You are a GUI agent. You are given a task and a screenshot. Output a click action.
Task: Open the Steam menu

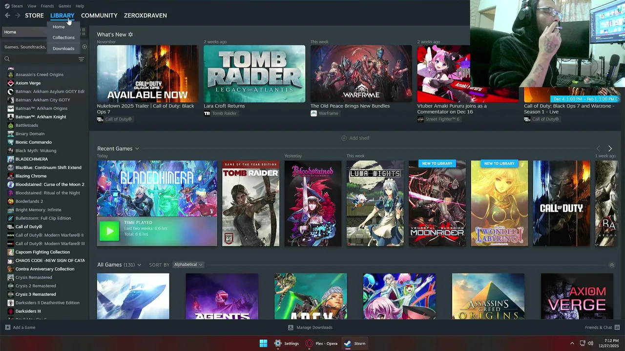(17, 6)
